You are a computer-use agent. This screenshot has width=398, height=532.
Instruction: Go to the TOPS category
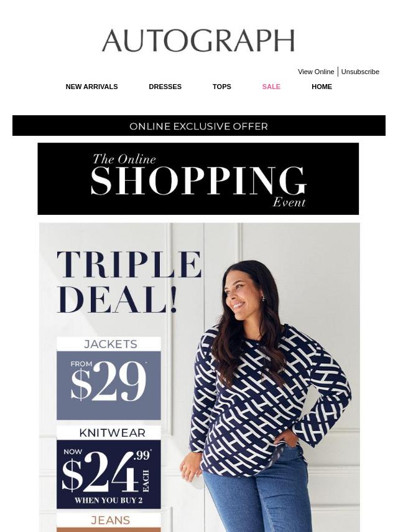[x=221, y=87]
